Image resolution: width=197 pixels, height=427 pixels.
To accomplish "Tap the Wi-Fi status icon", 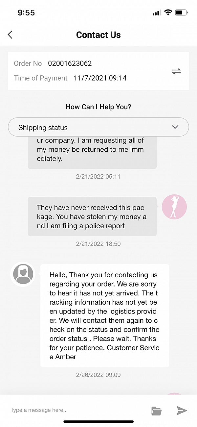I will (168, 13).
